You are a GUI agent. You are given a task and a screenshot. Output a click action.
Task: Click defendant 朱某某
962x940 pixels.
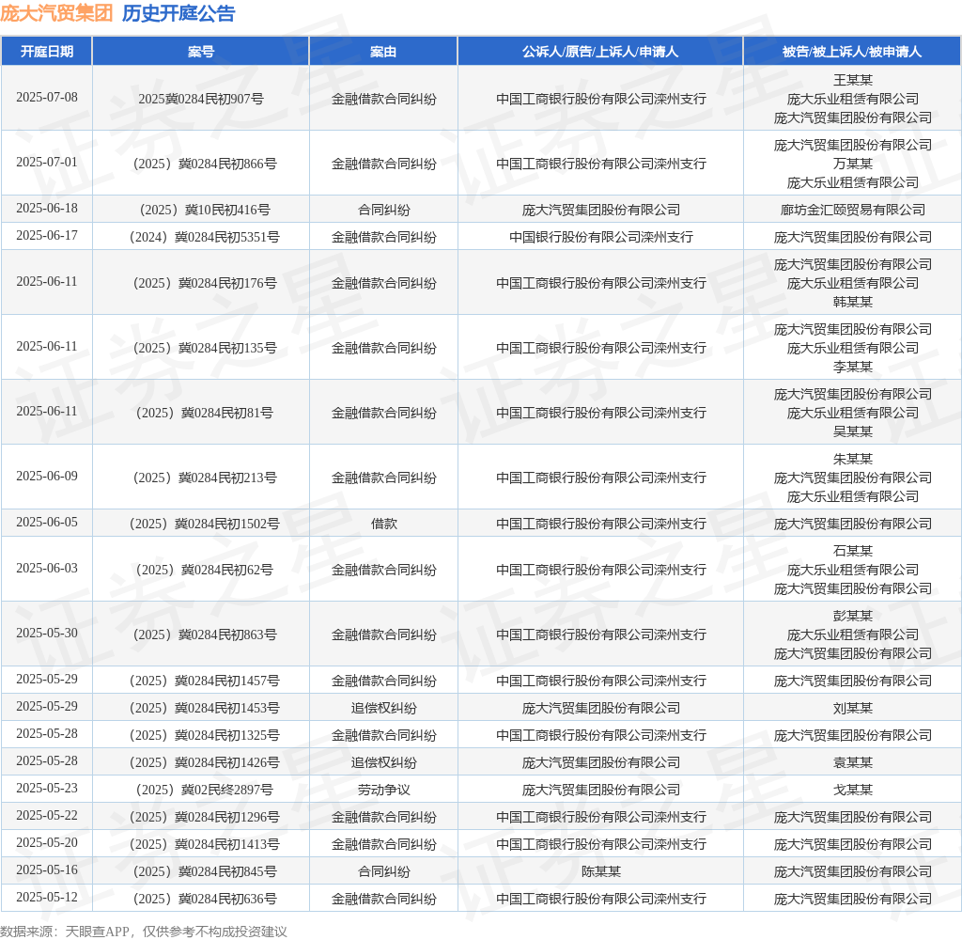(x=853, y=459)
